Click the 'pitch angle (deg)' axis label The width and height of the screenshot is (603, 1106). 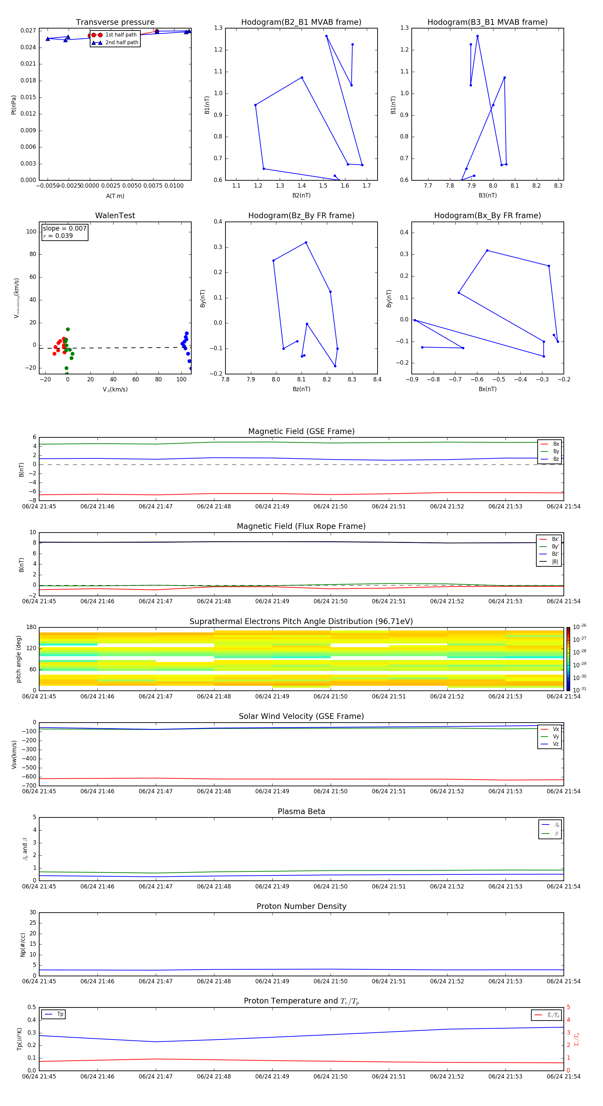click(x=18, y=659)
